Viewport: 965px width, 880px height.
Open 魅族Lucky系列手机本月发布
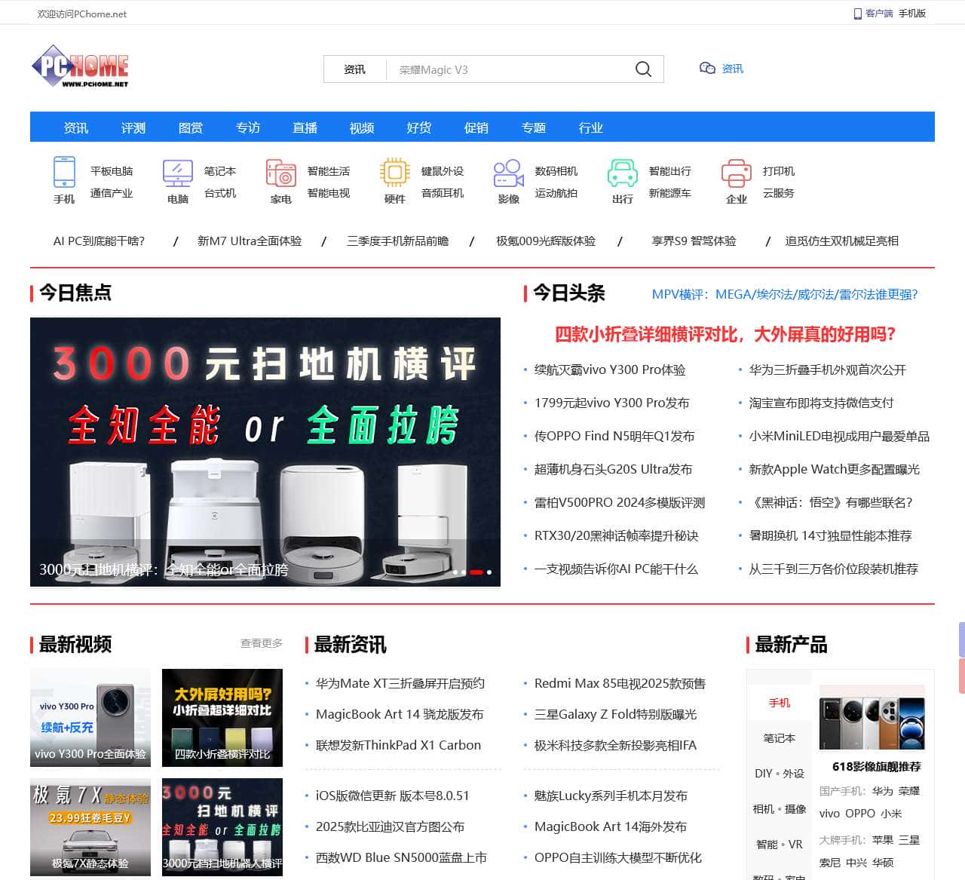[x=611, y=796]
